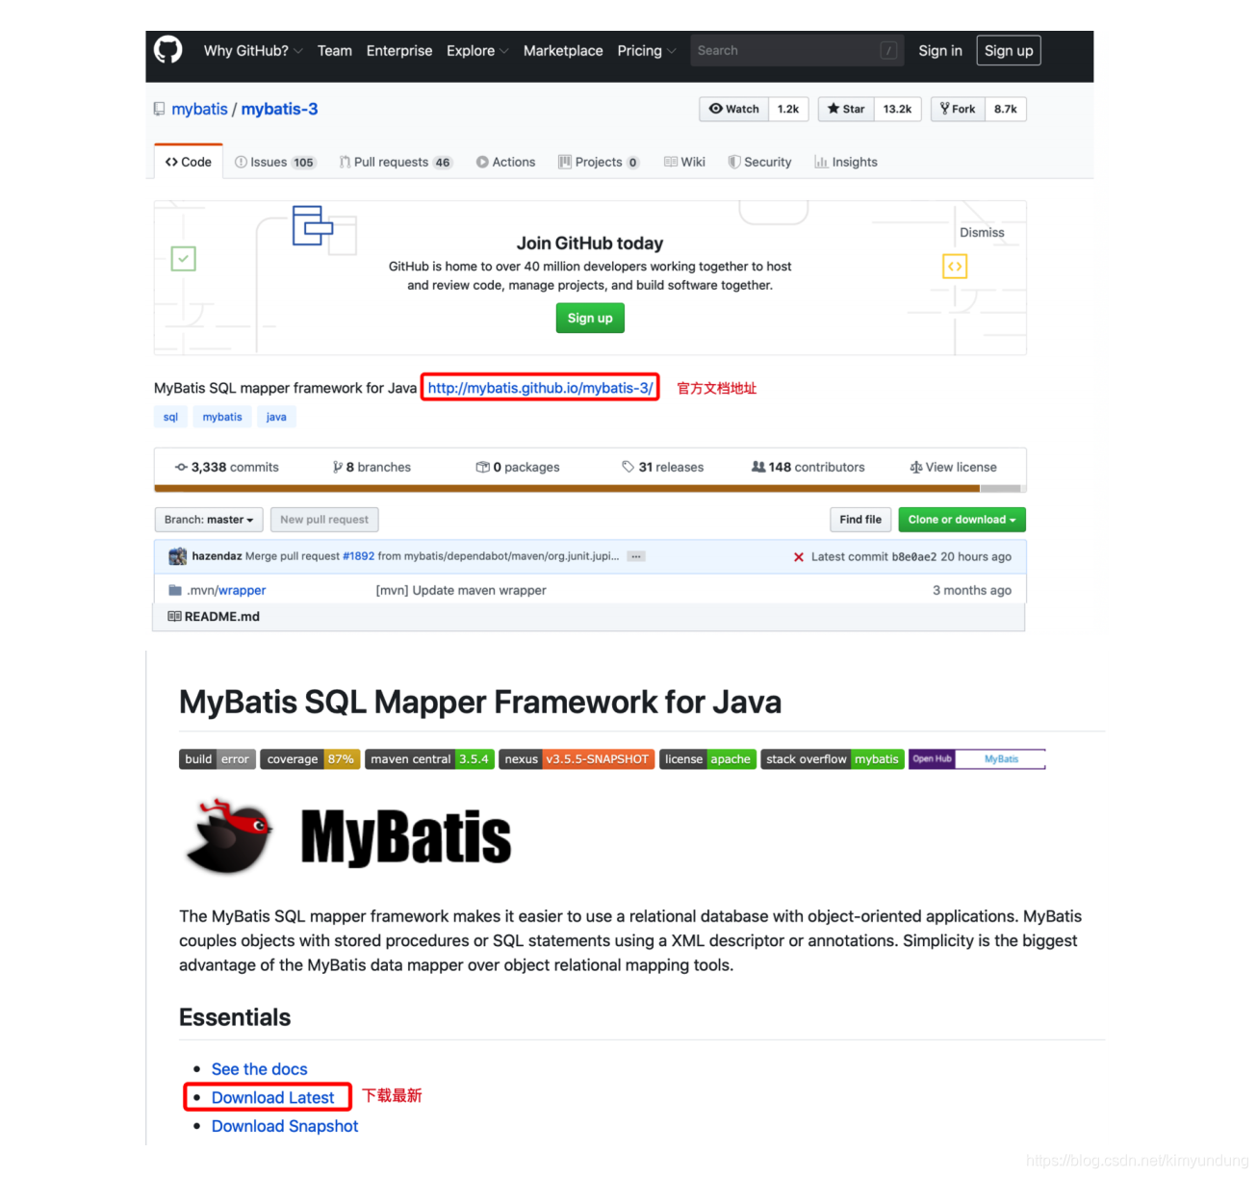Open the Download Latest link
This screenshot has height=1178, width=1257.
click(273, 1098)
